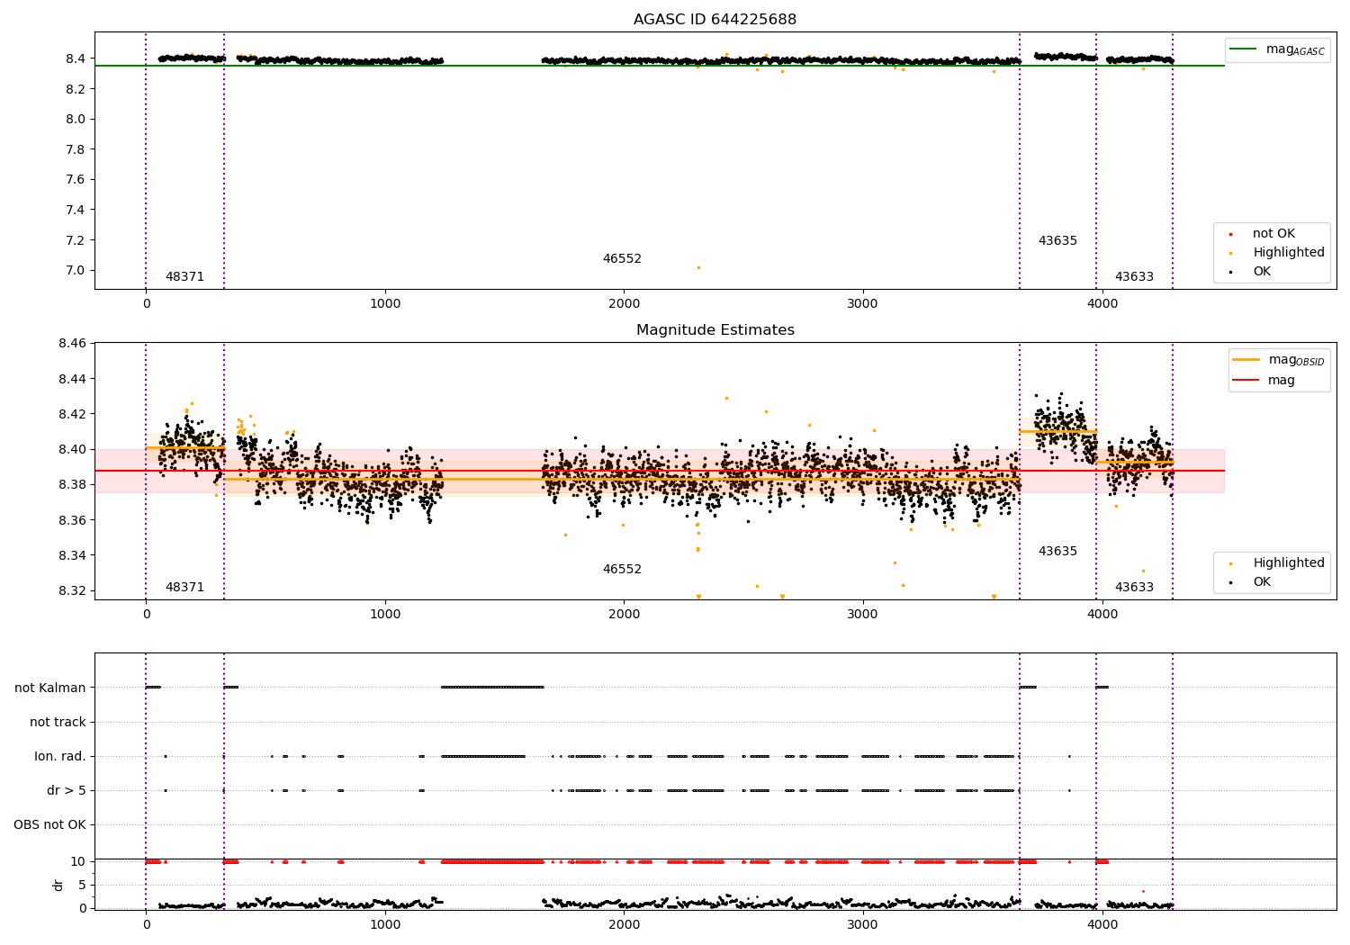Click 'not OK' in the top legend
This screenshot has height=945, width=1350.
1273,234
